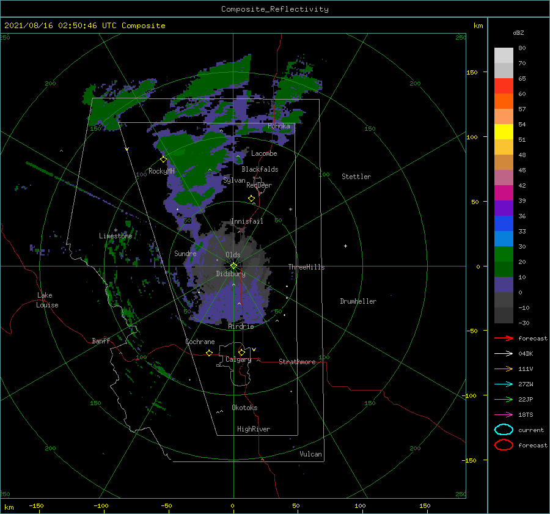Click the Lake Louise label

(47, 300)
